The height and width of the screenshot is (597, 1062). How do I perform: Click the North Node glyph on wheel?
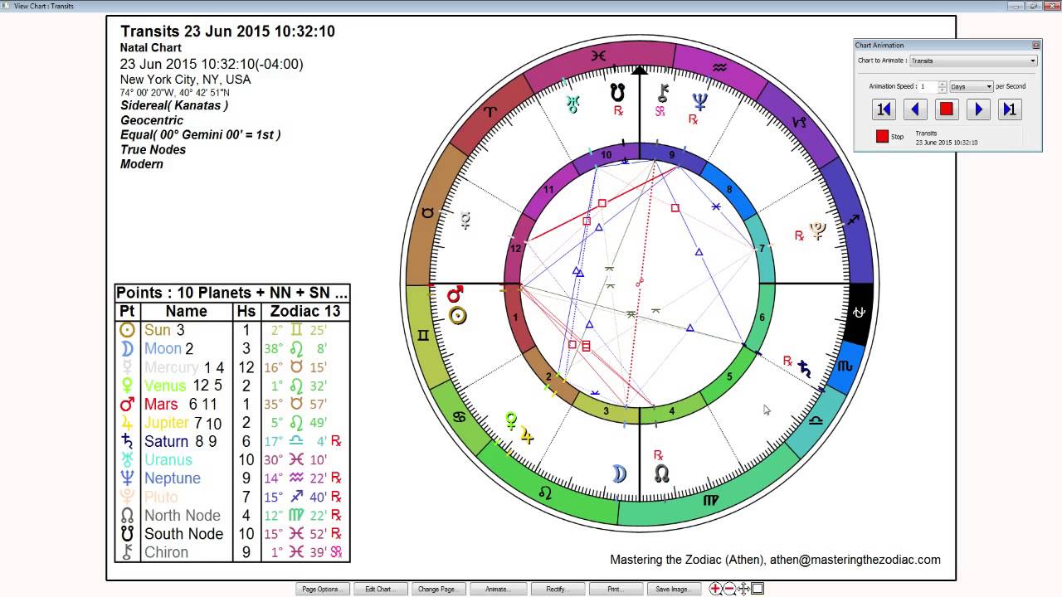[661, 473]
